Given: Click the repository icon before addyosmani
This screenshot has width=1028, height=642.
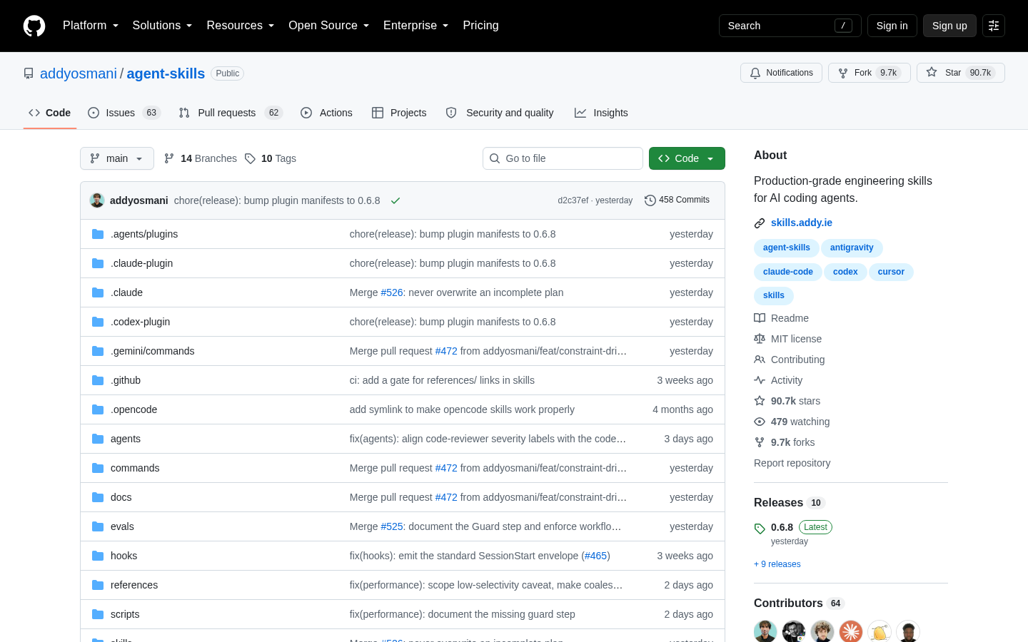Looking at the screenshot, I should pyautogui.click(x=29, y=73).
